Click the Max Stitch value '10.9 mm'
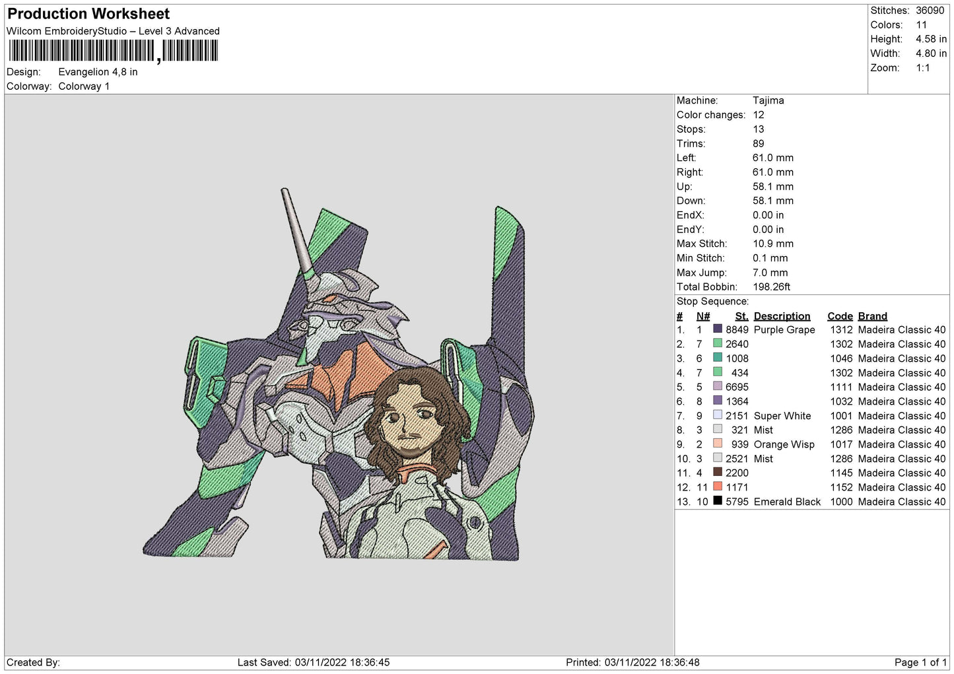 (773, 244)
